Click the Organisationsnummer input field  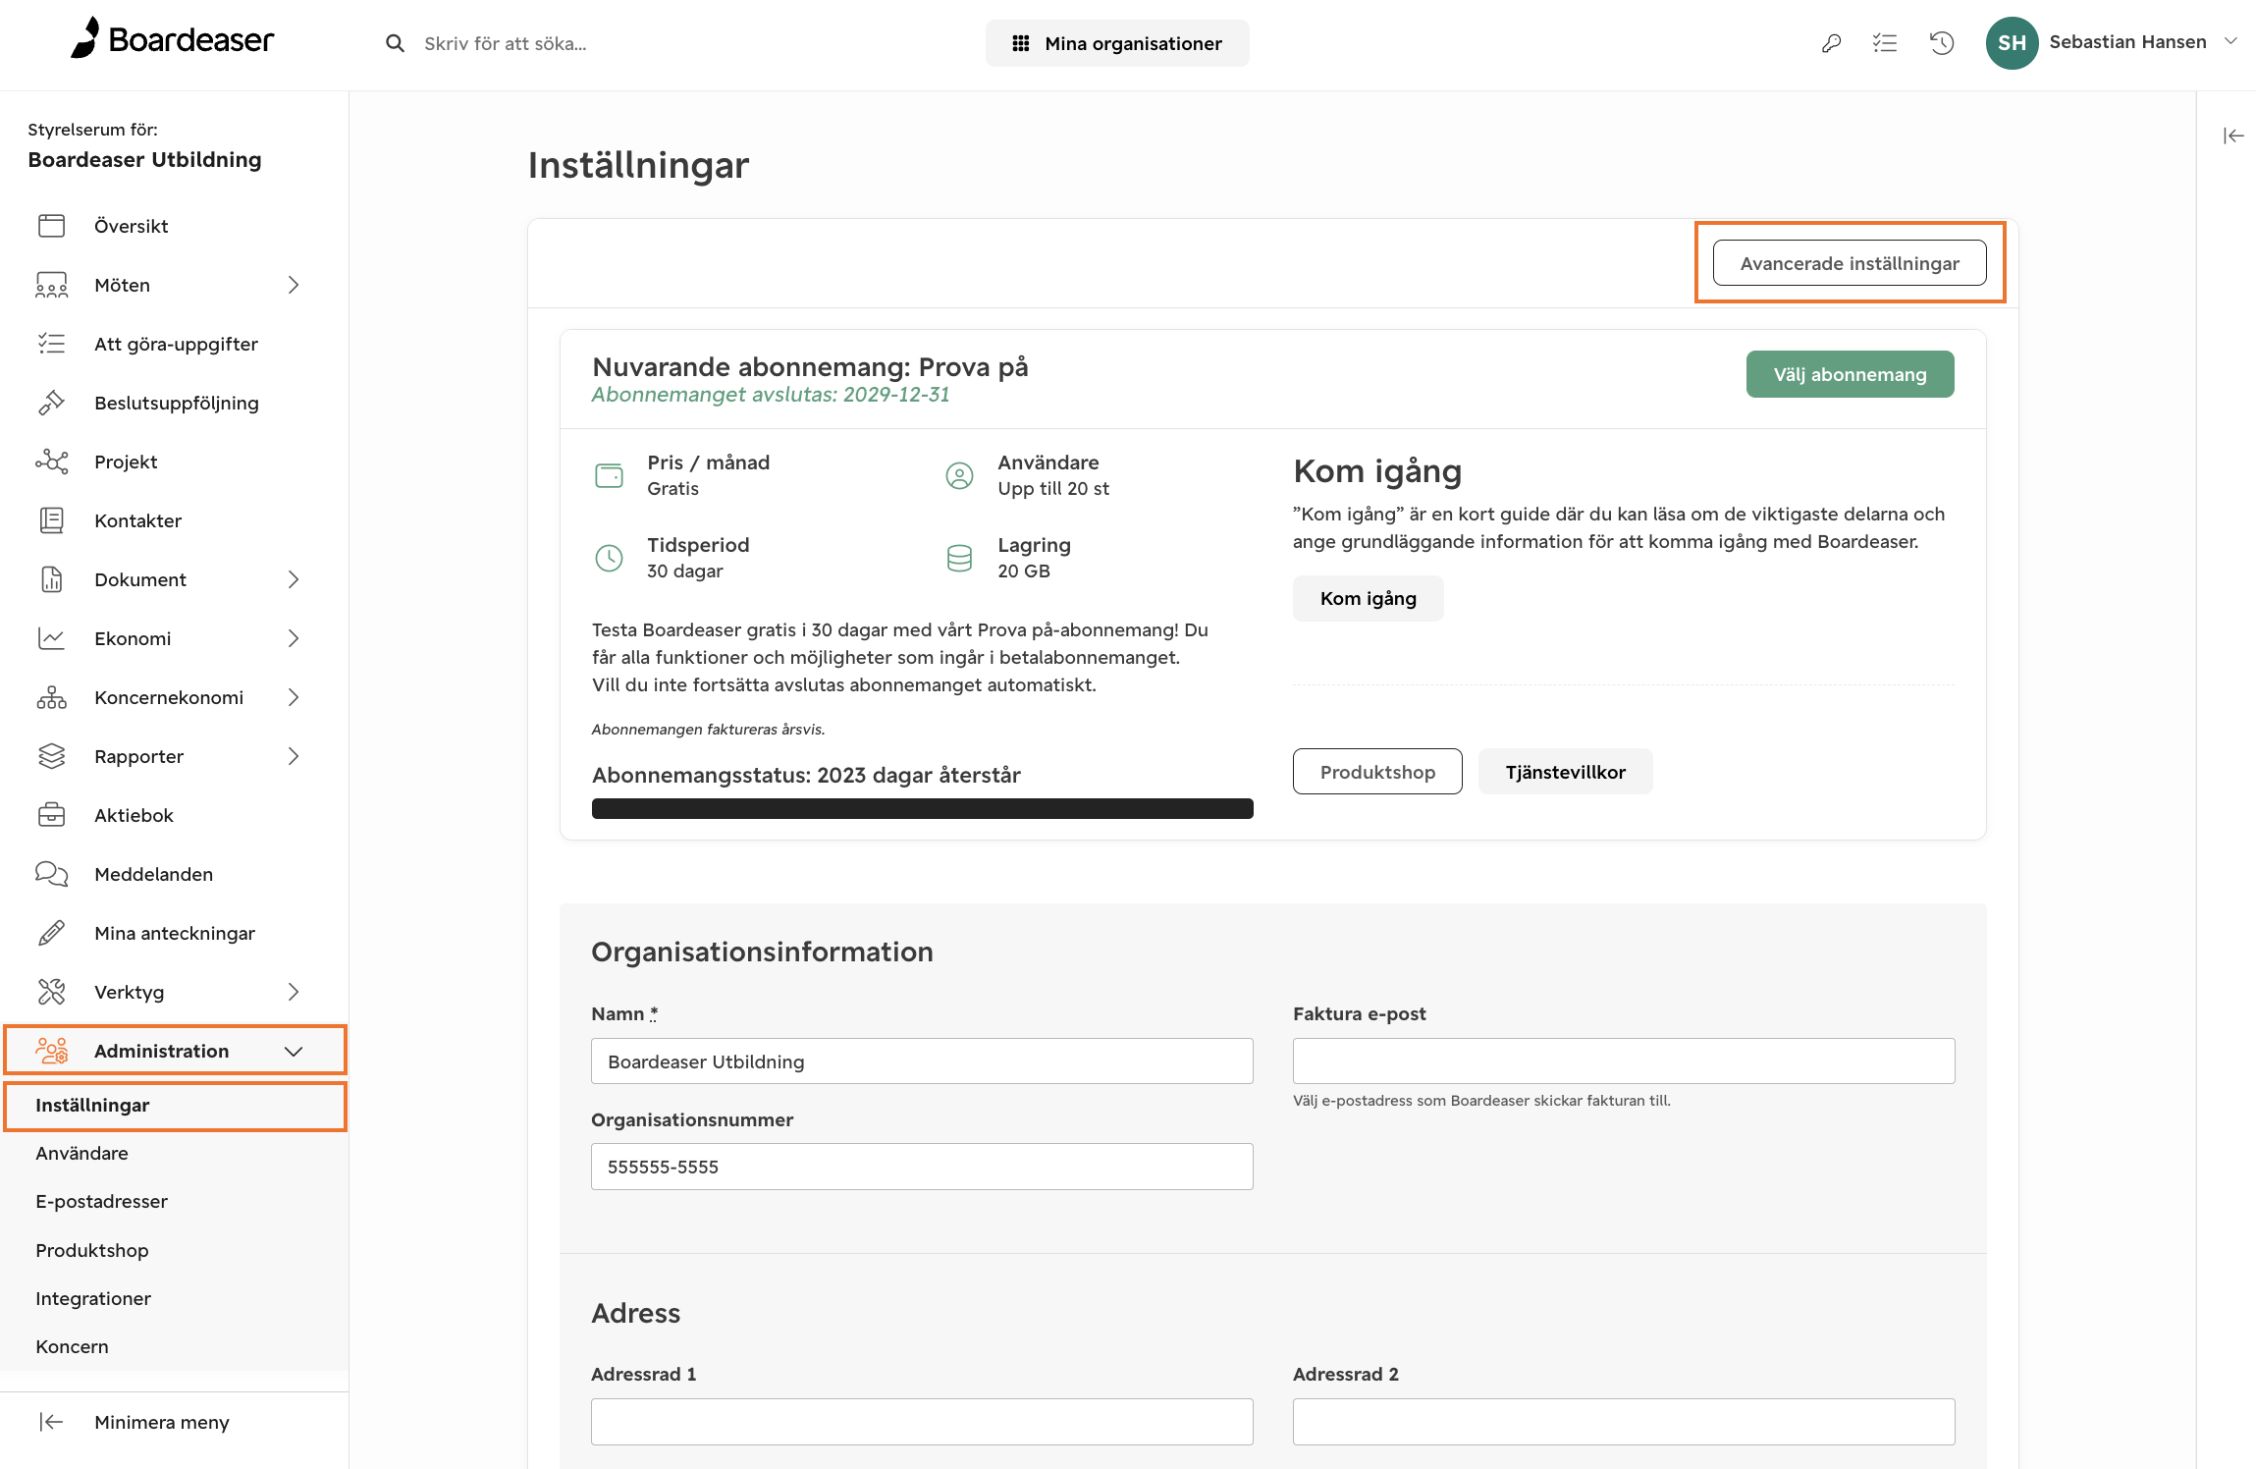[922, 1167]
